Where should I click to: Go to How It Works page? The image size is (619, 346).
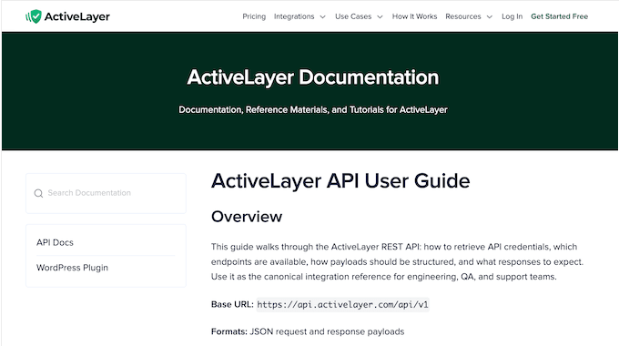click(414, 16)
